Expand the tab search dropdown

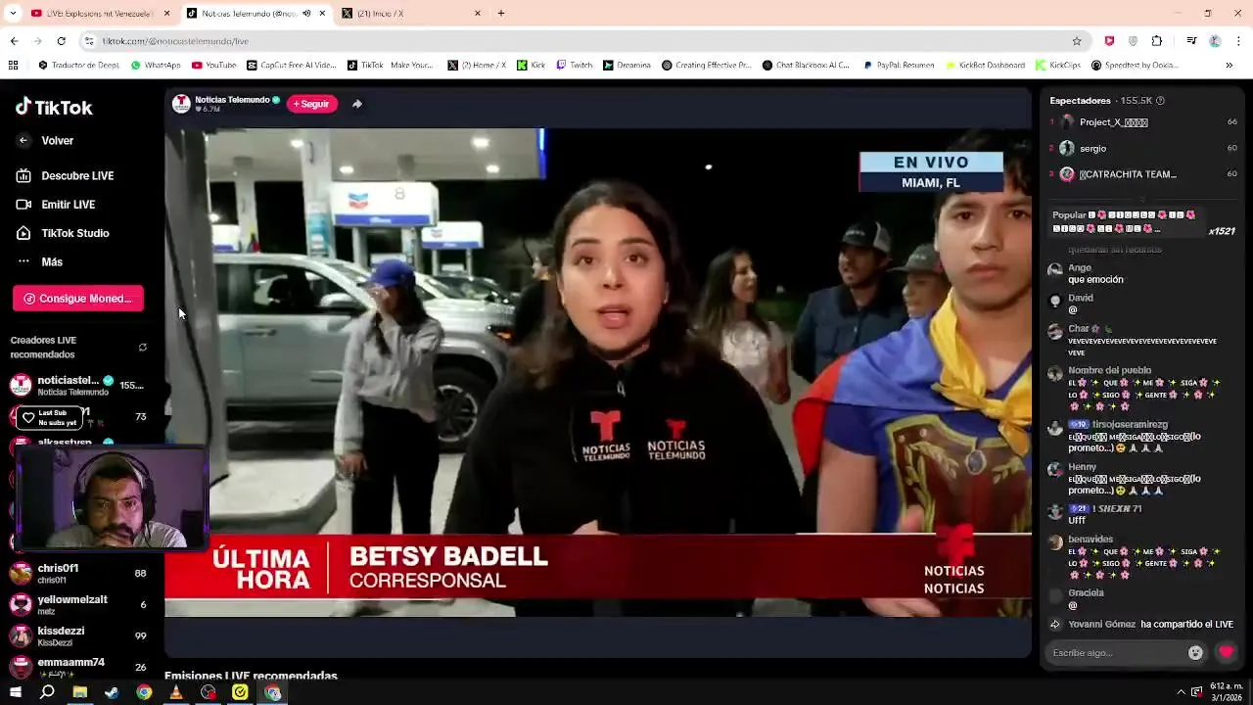click(13, 14)
